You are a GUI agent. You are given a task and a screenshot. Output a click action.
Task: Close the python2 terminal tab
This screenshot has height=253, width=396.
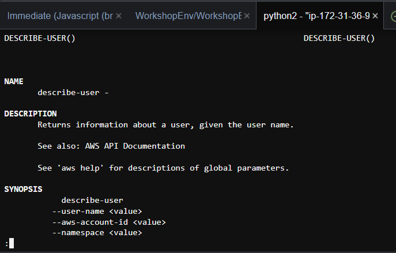(375, 16)
